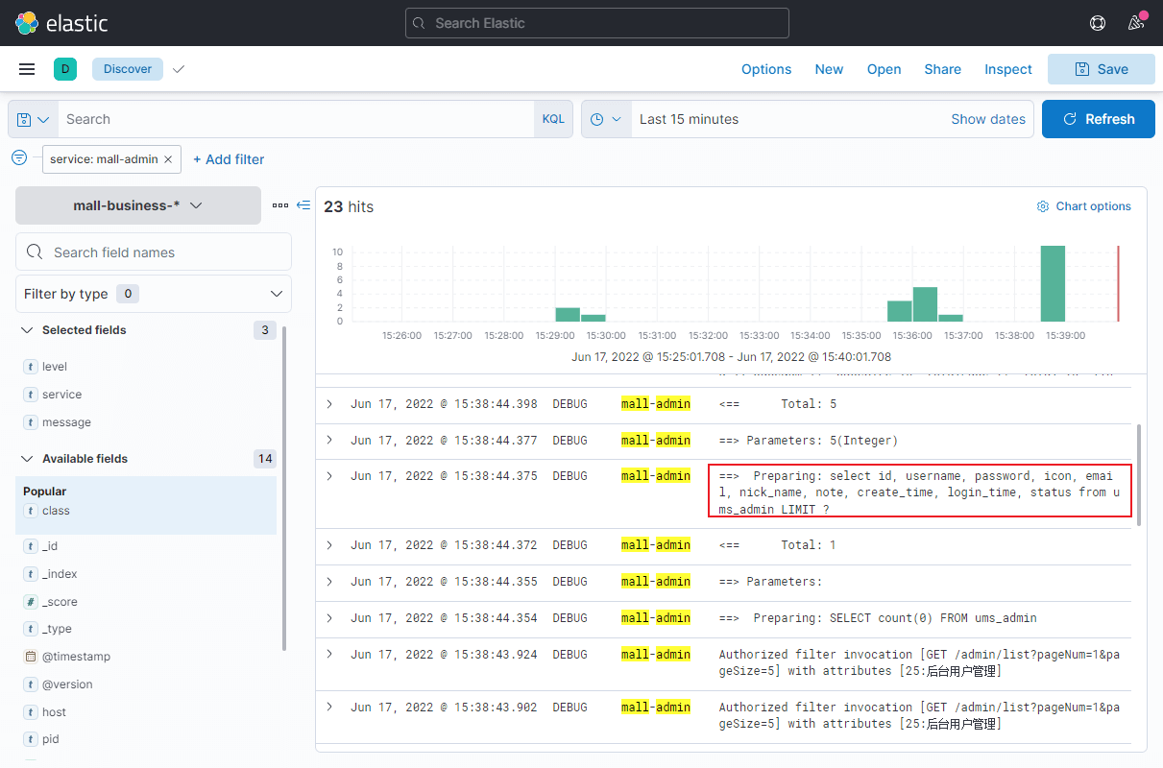Click the KQL Search query input
The width and height of the screenshot is (1163, 768).
[296, 119]
